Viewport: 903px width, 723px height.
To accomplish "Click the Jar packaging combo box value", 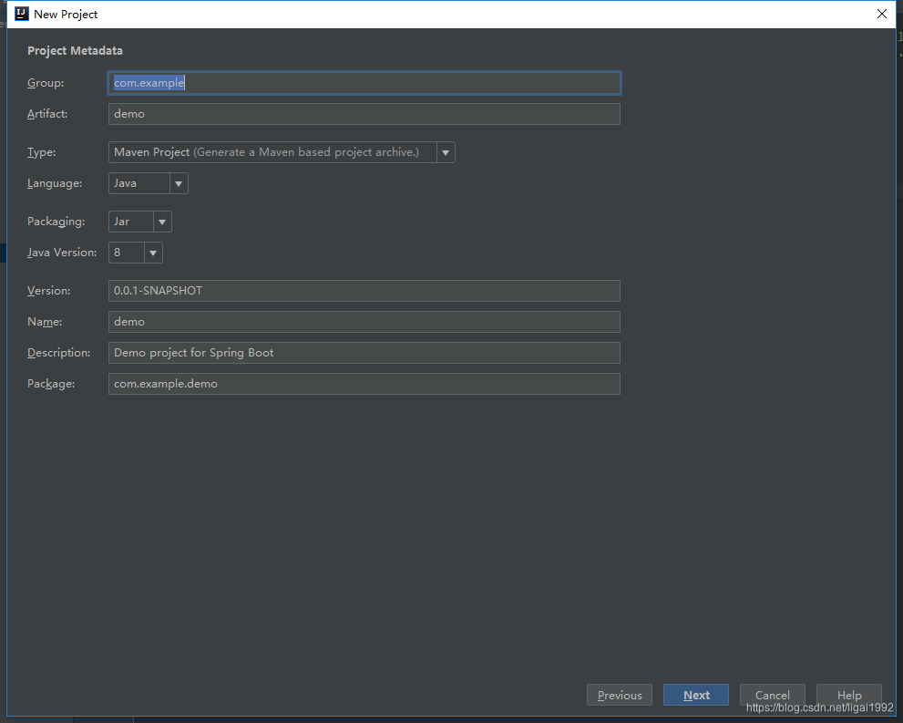I will [x=131, y=222].
